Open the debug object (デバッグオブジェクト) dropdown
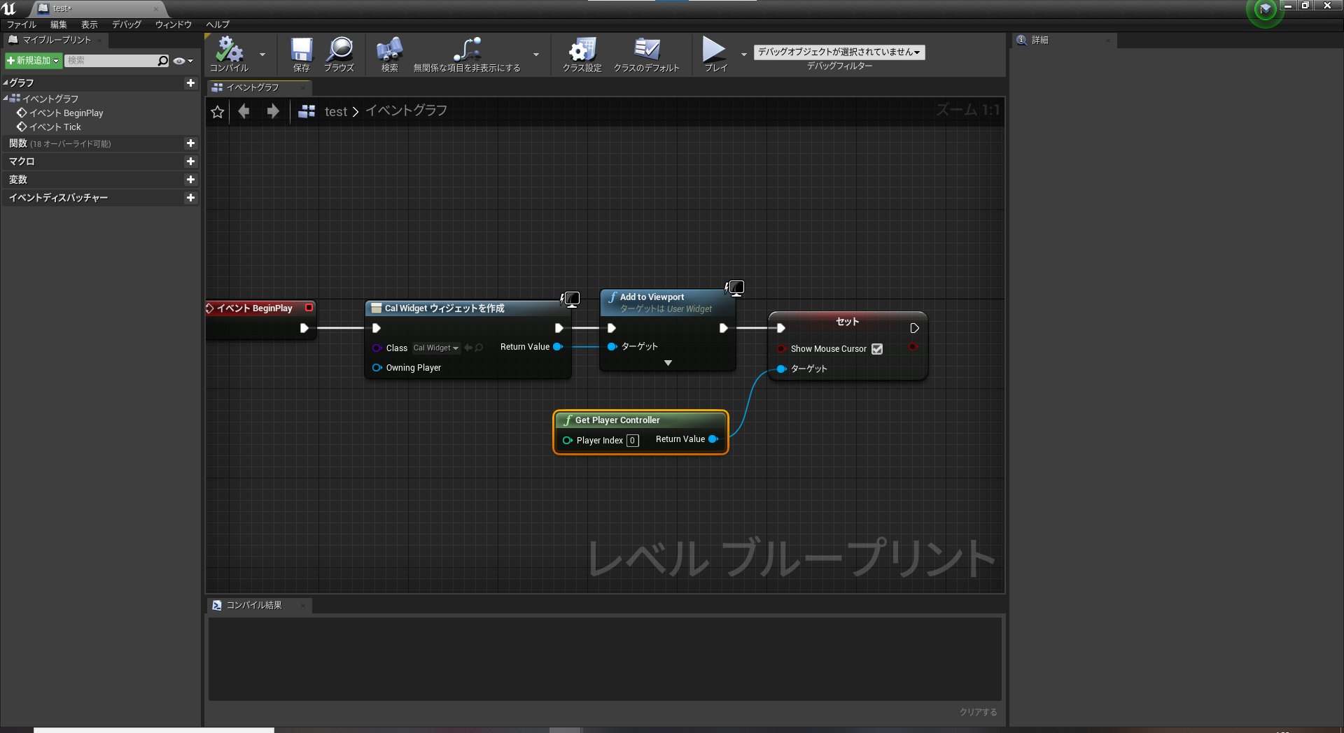Viewport: 1344px width, 733px height. 839,52
